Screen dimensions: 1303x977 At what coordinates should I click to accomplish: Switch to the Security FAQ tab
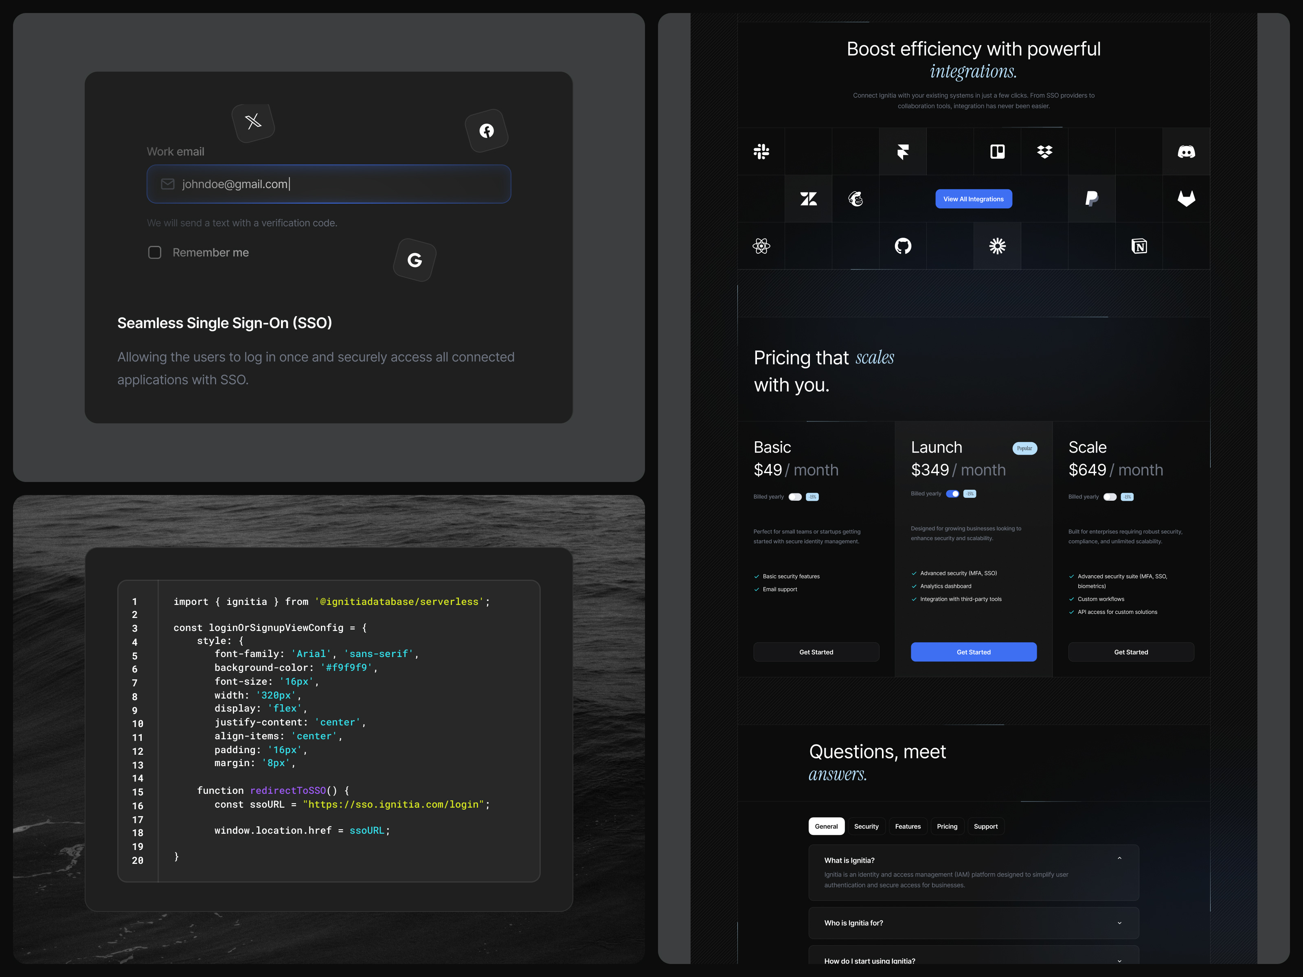pos(866,826)
